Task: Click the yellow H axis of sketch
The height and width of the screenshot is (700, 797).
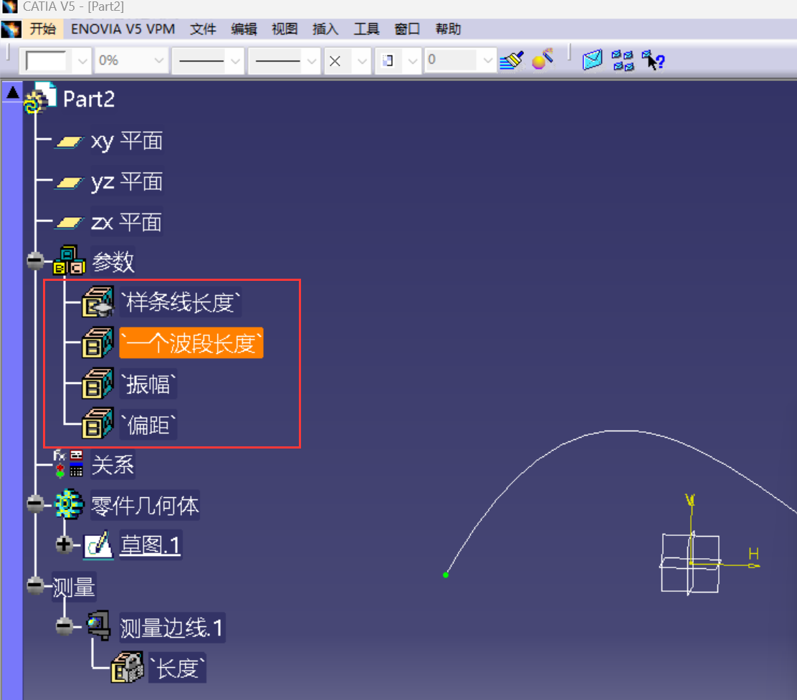Action: tap(732, 565)
